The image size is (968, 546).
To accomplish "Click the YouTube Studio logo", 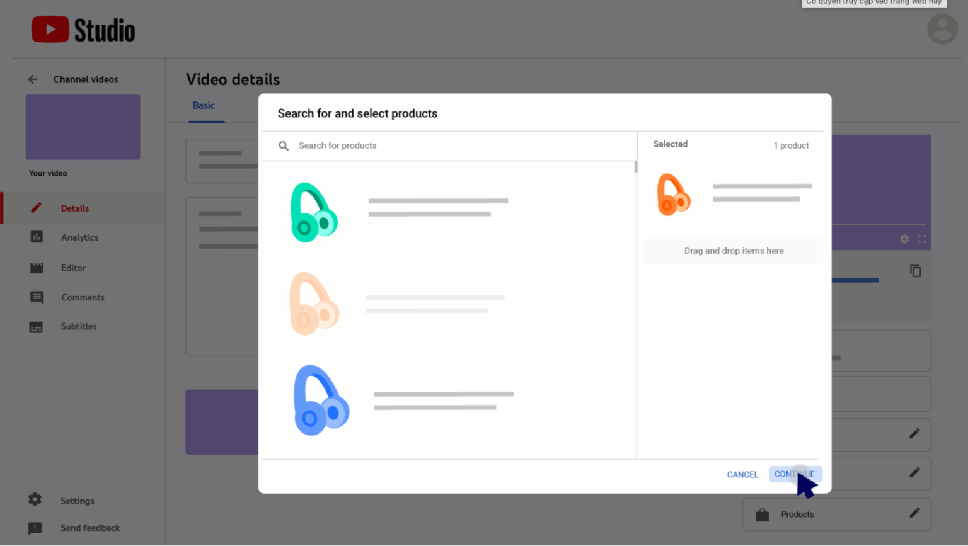I will point(83,29).
